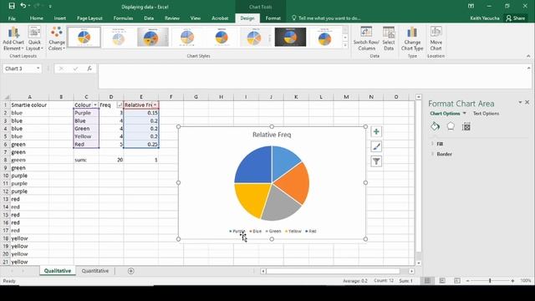Viewport: 535px width, 301px height.
Task: Switch to Page Break Preview icon
Action: [457, 281]
